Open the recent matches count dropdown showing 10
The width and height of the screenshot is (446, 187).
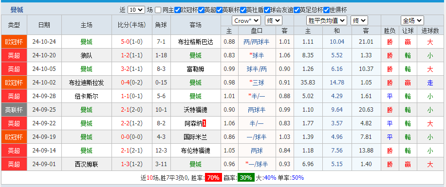[x=136, y=10]
